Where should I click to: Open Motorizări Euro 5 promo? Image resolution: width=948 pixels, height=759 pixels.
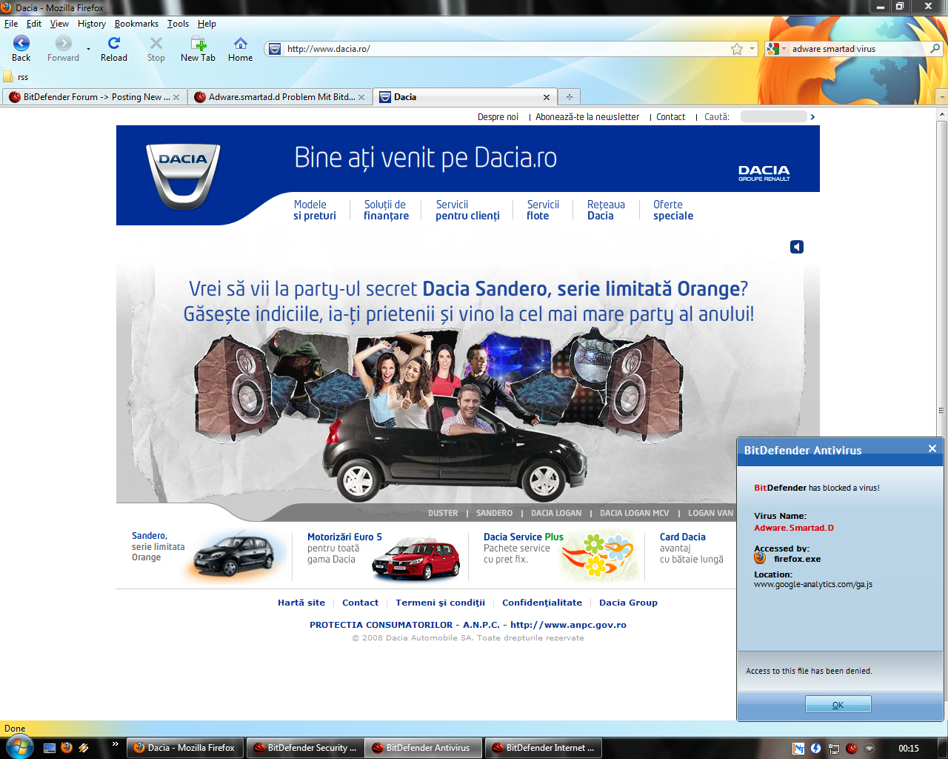[x=384, y=554]
